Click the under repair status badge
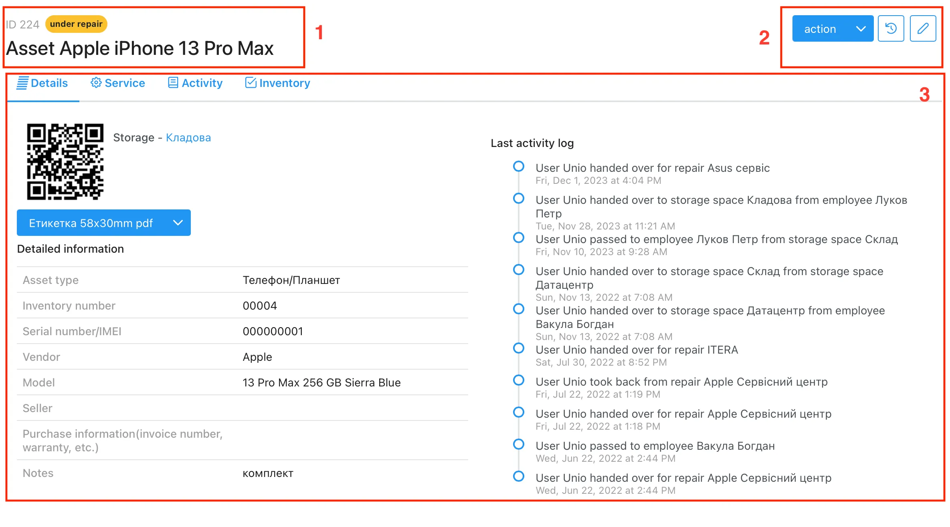Screen dimensions: 950x527 76,24
